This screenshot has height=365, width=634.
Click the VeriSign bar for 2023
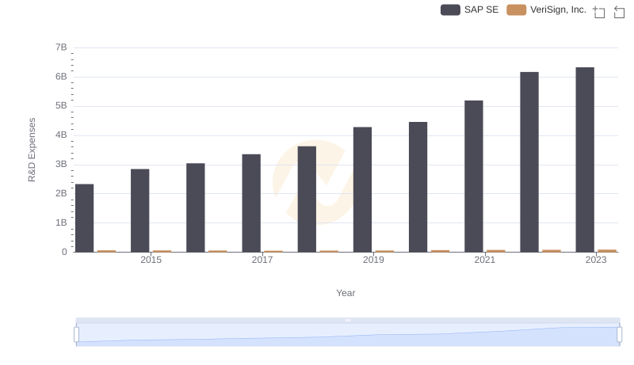[x=607, y=251]
